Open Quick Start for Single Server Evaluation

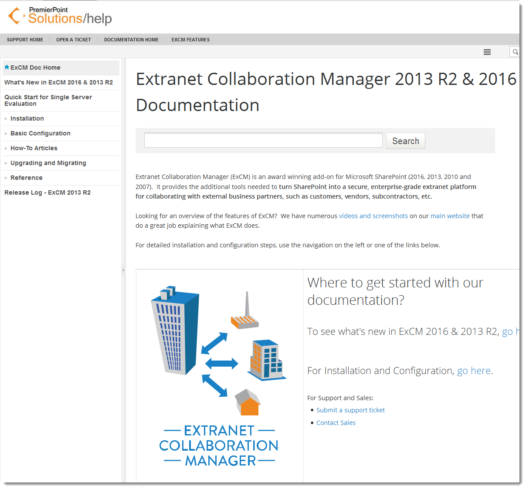click(48, 101)
